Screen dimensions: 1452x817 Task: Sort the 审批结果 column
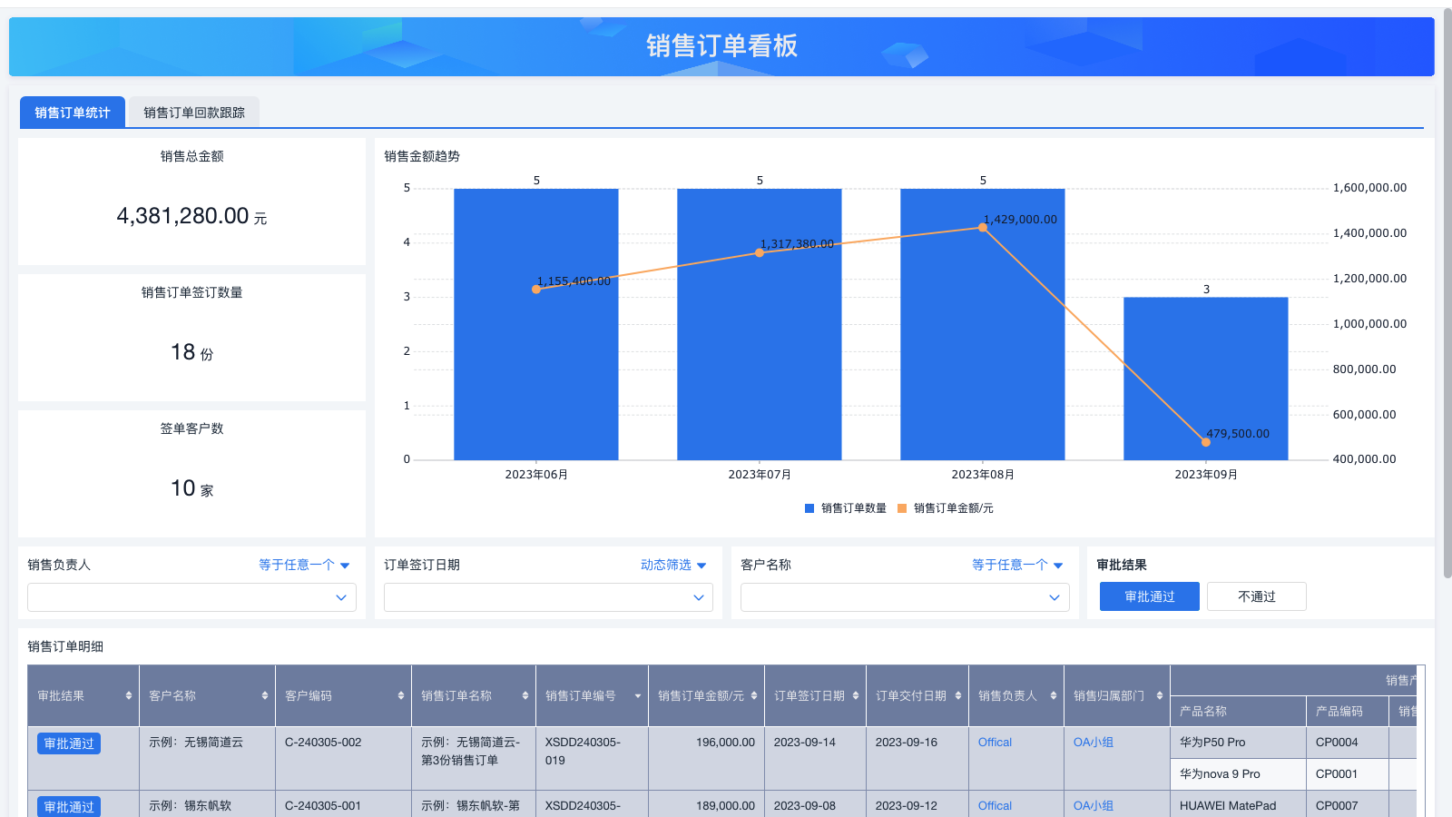[x=127, y=695]
